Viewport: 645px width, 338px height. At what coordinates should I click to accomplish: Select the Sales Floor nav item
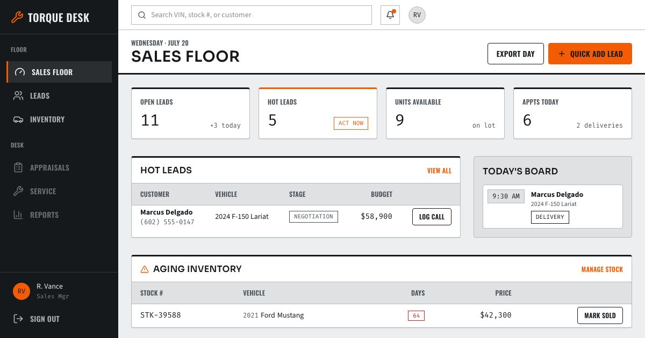[59, 72]
